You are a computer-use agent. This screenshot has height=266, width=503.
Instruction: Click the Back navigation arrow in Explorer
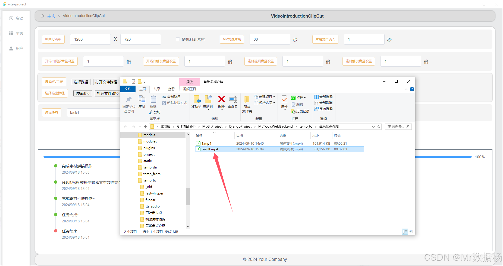(125, 126)
